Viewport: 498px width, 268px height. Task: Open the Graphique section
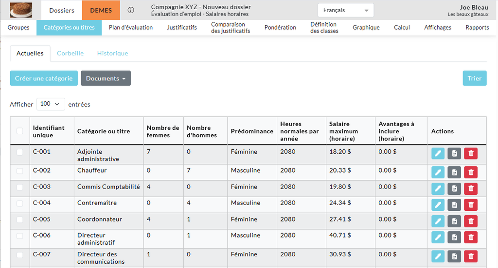click(366, 28)
